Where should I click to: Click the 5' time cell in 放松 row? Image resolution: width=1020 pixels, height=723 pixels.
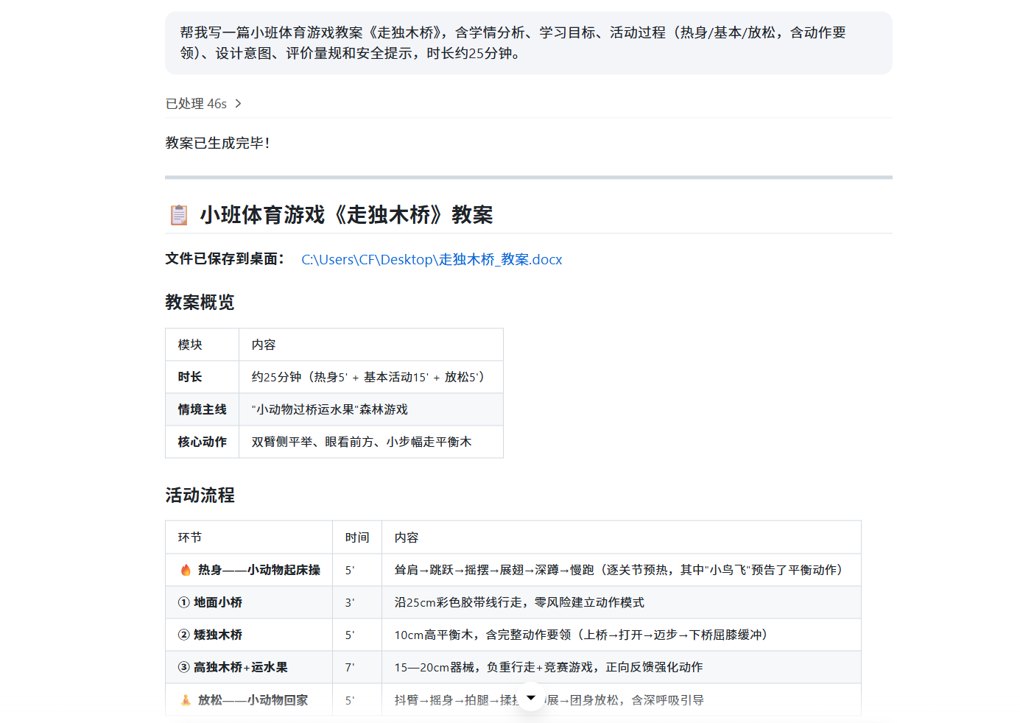click(357, 700)
